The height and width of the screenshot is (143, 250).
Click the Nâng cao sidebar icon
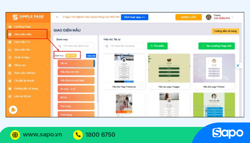coord(10,65)
